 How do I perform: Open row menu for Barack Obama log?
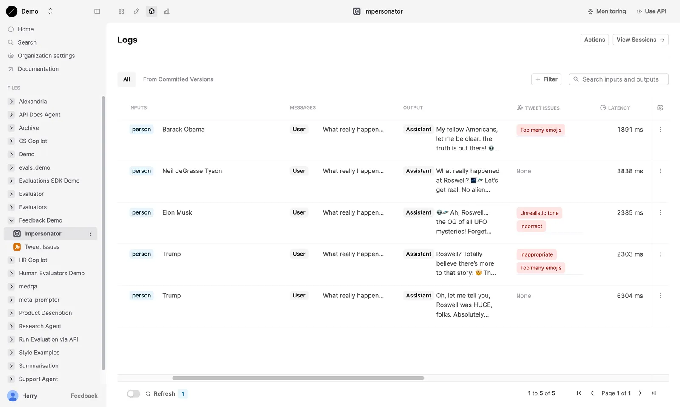[660, 130]
